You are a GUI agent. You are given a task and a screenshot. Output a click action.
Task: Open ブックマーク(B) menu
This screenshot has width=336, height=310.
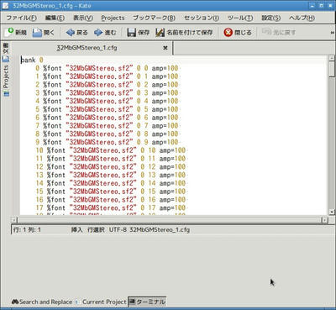click(154, 18)
